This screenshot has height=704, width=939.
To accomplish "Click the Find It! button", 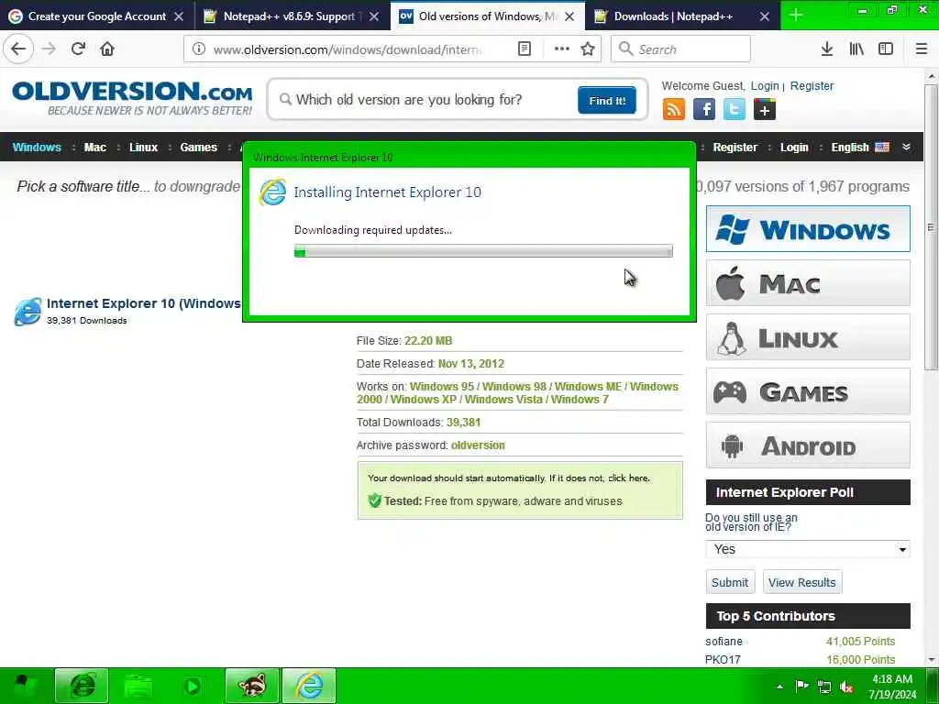I will click(607, 100).
